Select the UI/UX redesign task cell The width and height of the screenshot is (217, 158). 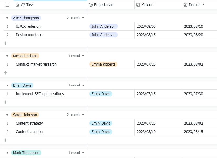pyautogui.click(x=46, y=26)
